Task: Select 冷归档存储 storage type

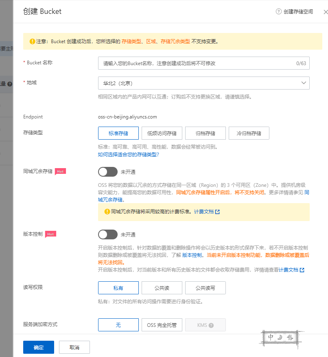Action: pyautogui.click(x=249, y=133)
